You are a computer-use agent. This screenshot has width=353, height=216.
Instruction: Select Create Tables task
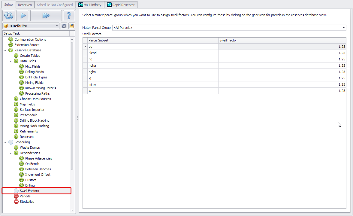(x=30, y=56)
